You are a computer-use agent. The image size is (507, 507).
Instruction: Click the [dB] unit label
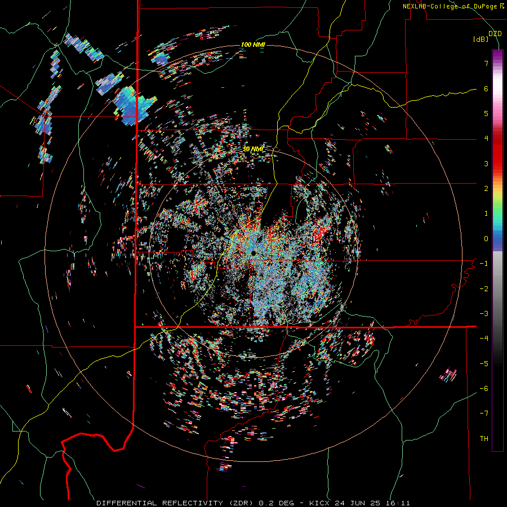[481, 39]
